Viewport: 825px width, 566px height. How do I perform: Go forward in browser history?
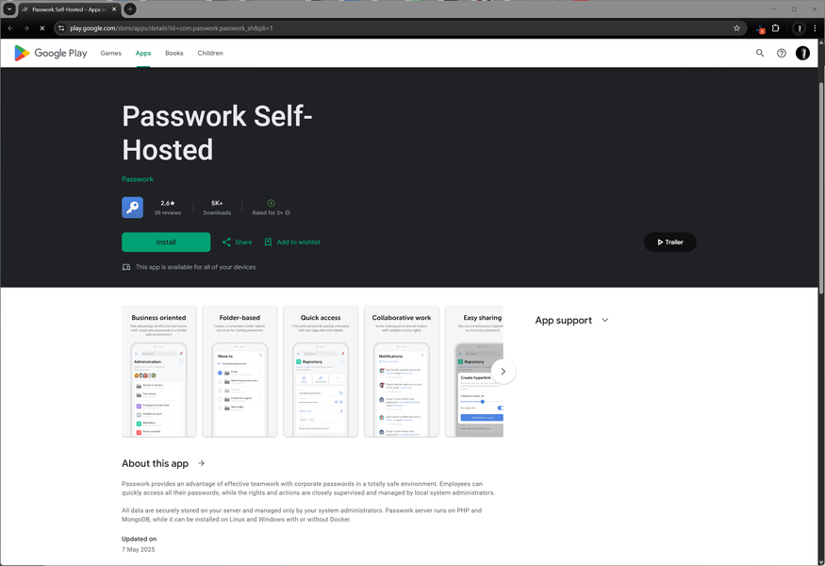point(25,28)
